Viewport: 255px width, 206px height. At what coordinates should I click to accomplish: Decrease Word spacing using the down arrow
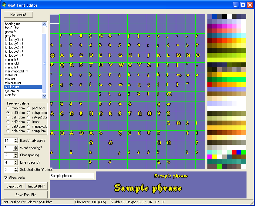[16, 149]
